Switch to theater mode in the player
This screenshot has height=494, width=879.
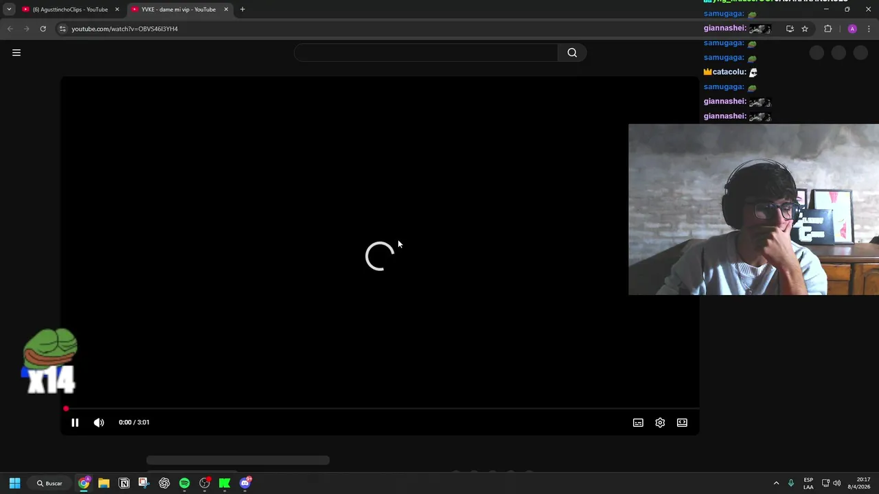682,423
